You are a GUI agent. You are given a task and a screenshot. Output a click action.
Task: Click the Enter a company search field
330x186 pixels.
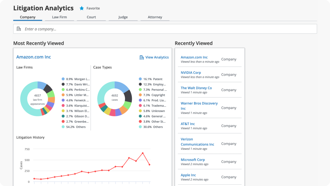point(97,29)
